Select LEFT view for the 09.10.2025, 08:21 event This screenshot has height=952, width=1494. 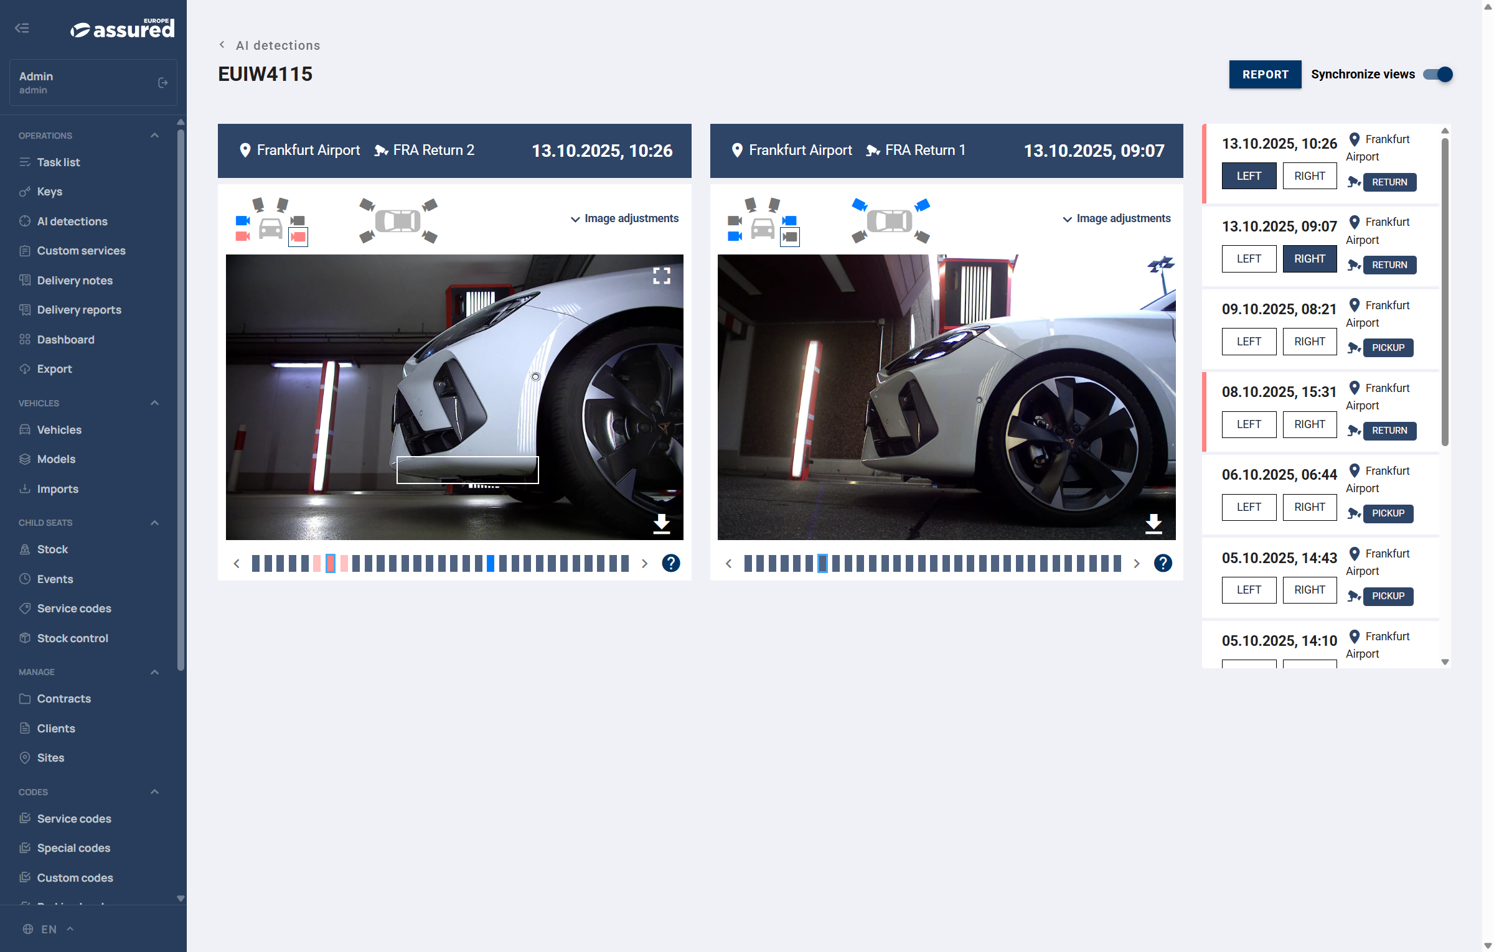click(x=1249, y=341)
